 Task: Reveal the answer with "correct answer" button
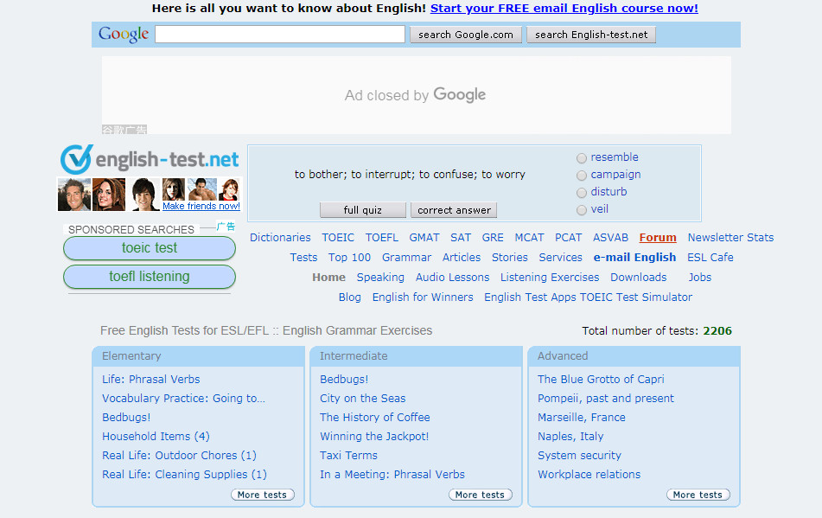454,210
